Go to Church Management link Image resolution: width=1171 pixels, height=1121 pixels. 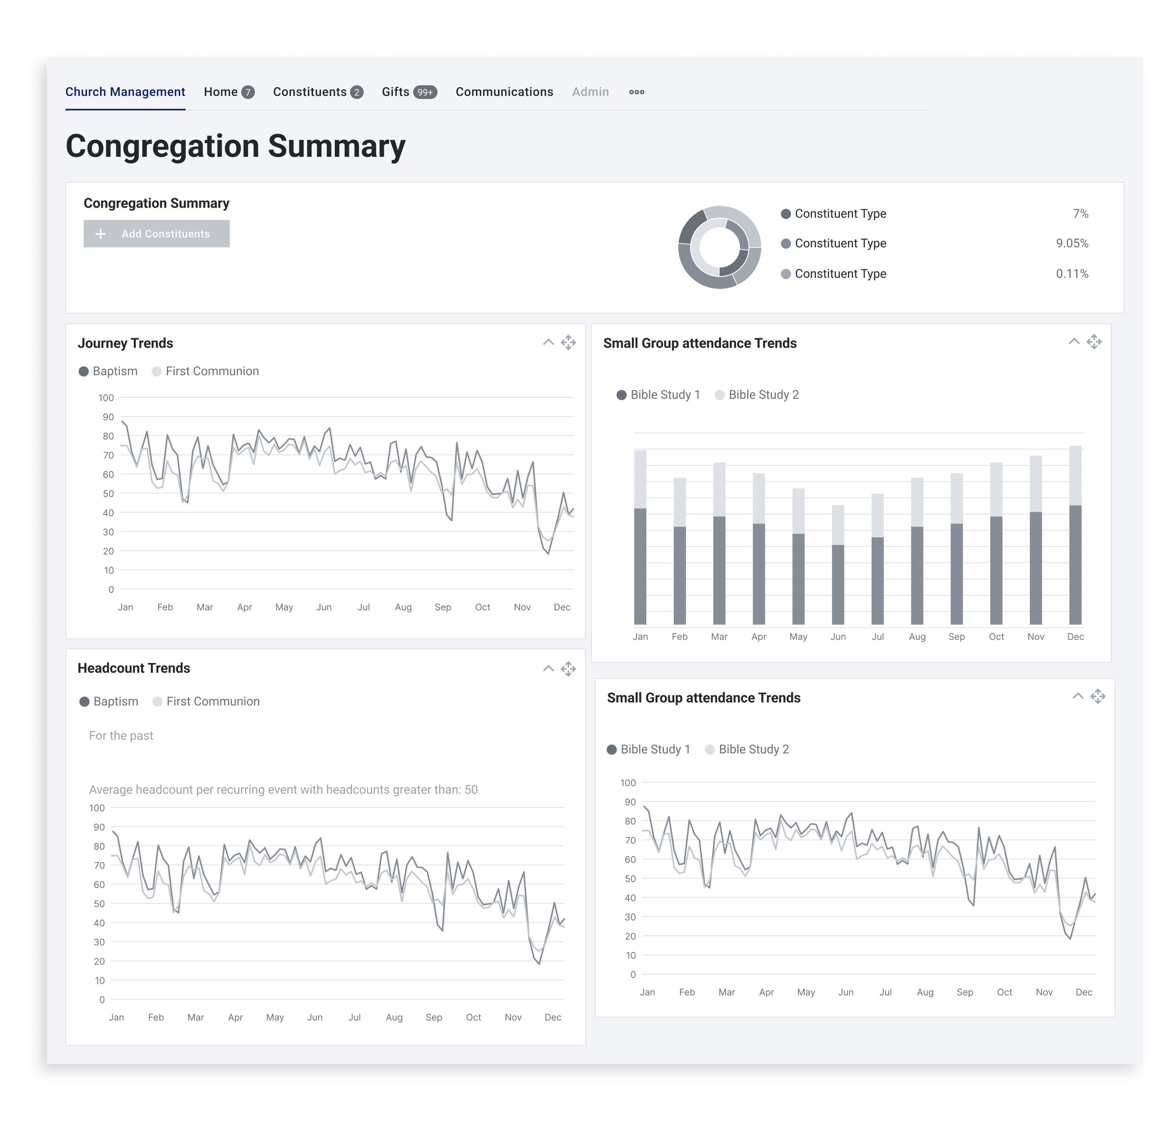coord(125,92)
